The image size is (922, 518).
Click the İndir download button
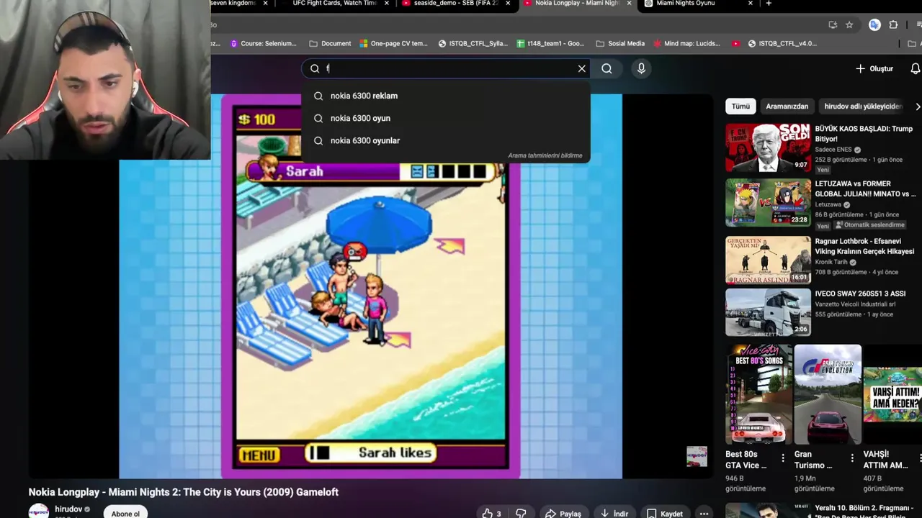pos(614,514)
